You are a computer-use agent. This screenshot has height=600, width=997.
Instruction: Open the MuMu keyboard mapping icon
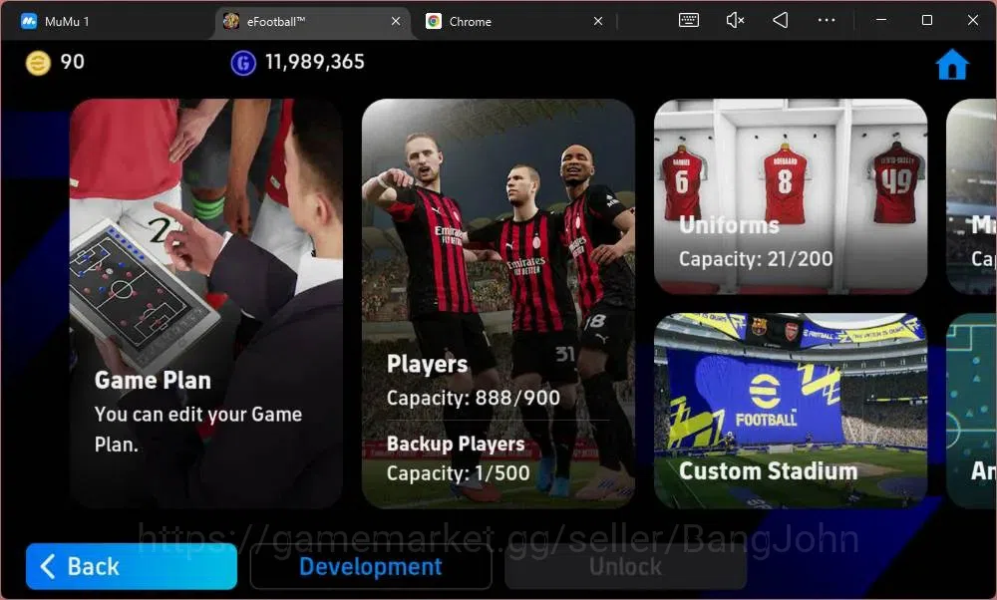689,20
